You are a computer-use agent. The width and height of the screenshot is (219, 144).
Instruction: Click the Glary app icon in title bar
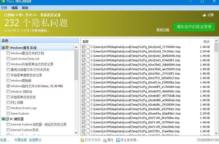[x=3, y=1]
